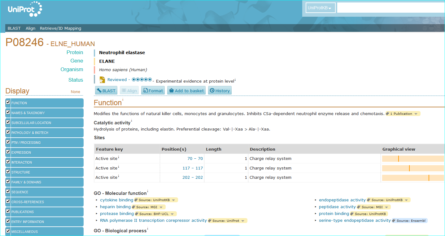Open serine-type endopeptidase activity link

tap(355, 221)
